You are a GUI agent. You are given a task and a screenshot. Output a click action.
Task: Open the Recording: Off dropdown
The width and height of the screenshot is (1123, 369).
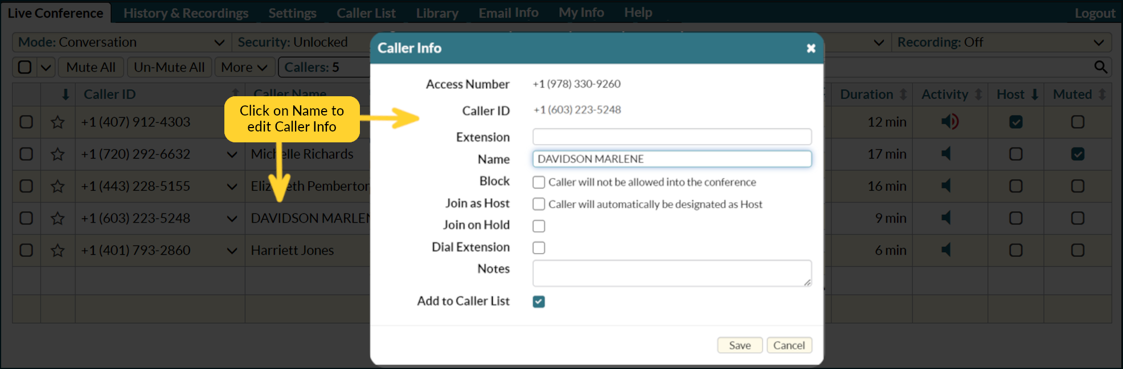(x=1001, y=42)
